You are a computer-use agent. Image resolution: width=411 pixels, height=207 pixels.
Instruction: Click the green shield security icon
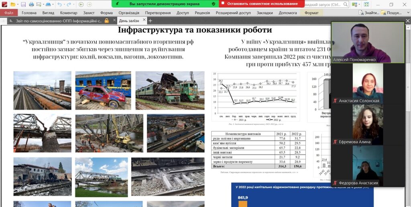[x=214, y=4]
